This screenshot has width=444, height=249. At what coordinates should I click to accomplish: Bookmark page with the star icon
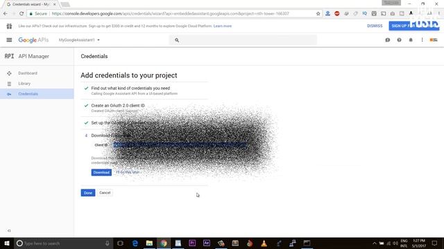(x=318, y=14)
